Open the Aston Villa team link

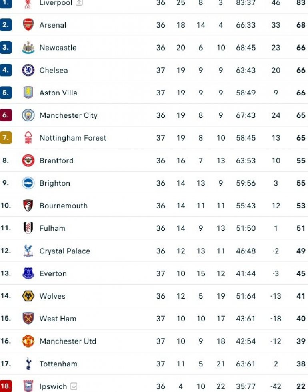click(58, 93)
